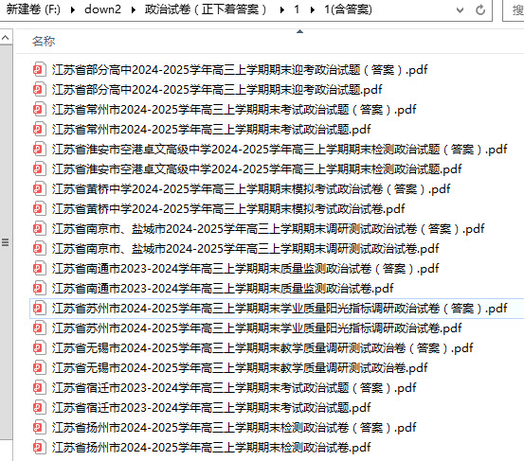Expand the arrow after down2 in path
This screenshot has width=524, height=461.
click(134, 10)
